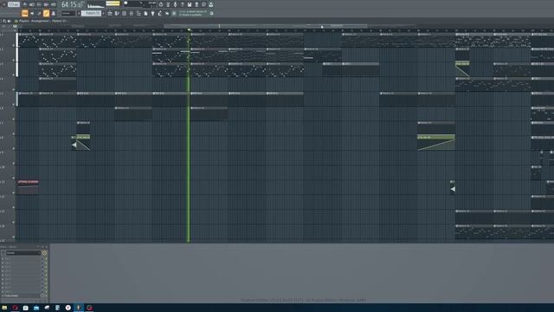Open the undo history shortcut icon
This screenshot has width=554, height=312.
coord(161,4)
